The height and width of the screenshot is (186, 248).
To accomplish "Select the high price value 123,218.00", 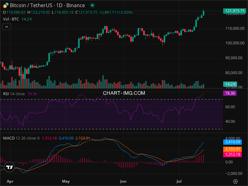I will click(40, 12).
